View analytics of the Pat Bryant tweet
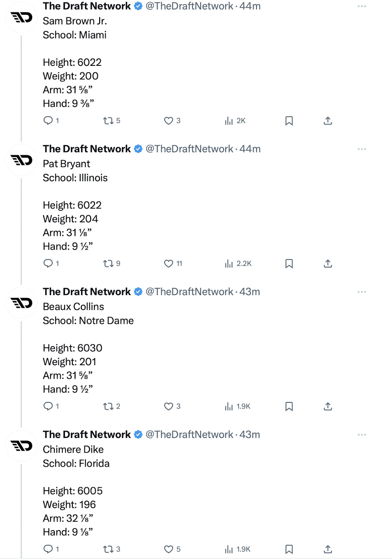 click(229, 264)
